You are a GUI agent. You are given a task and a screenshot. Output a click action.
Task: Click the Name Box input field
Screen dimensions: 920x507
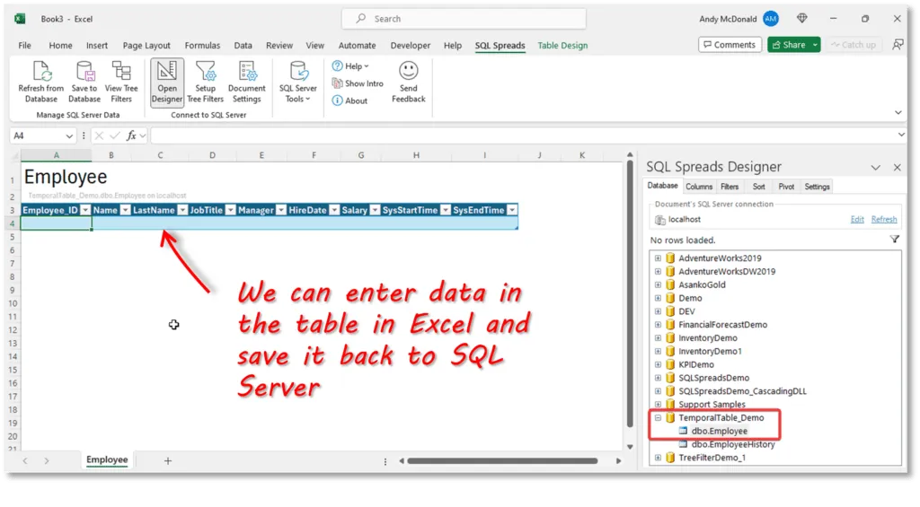[x=45, y=135]
